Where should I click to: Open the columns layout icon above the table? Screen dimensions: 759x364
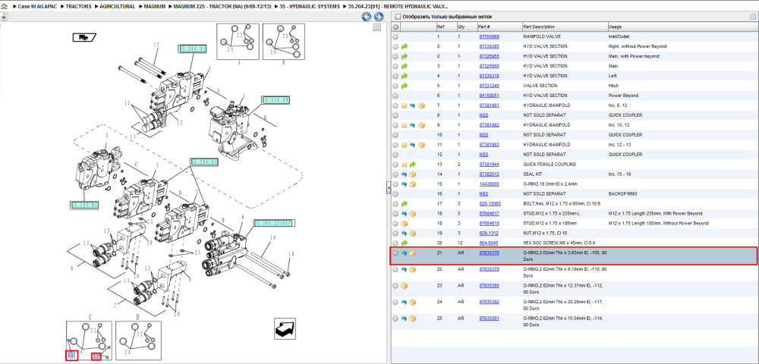(x=753, y=17)
